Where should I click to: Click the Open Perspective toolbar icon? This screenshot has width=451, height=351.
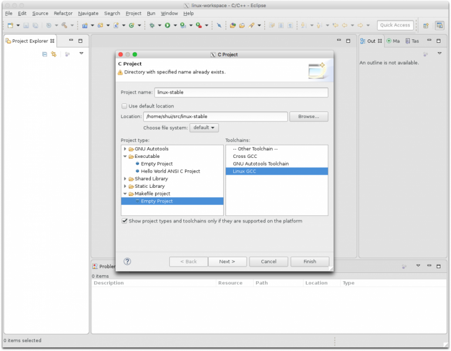426,26
